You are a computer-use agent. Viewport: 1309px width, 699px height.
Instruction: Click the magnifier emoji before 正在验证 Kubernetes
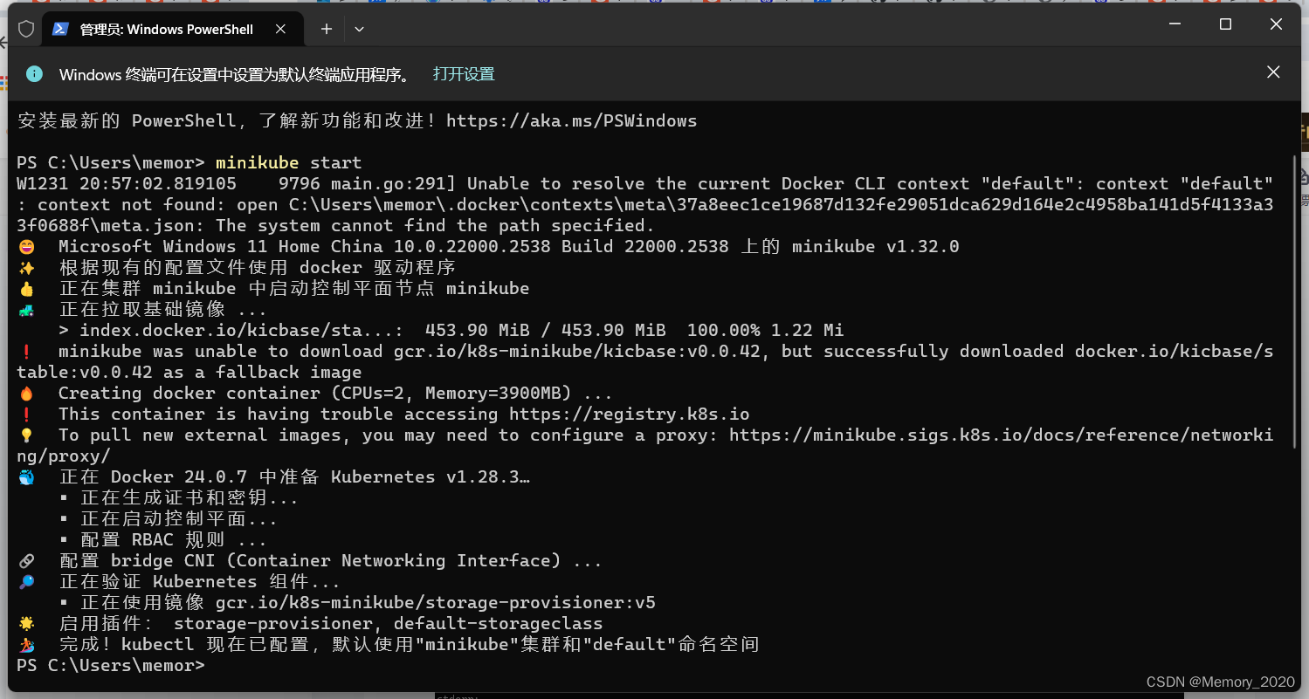point(25,582)
